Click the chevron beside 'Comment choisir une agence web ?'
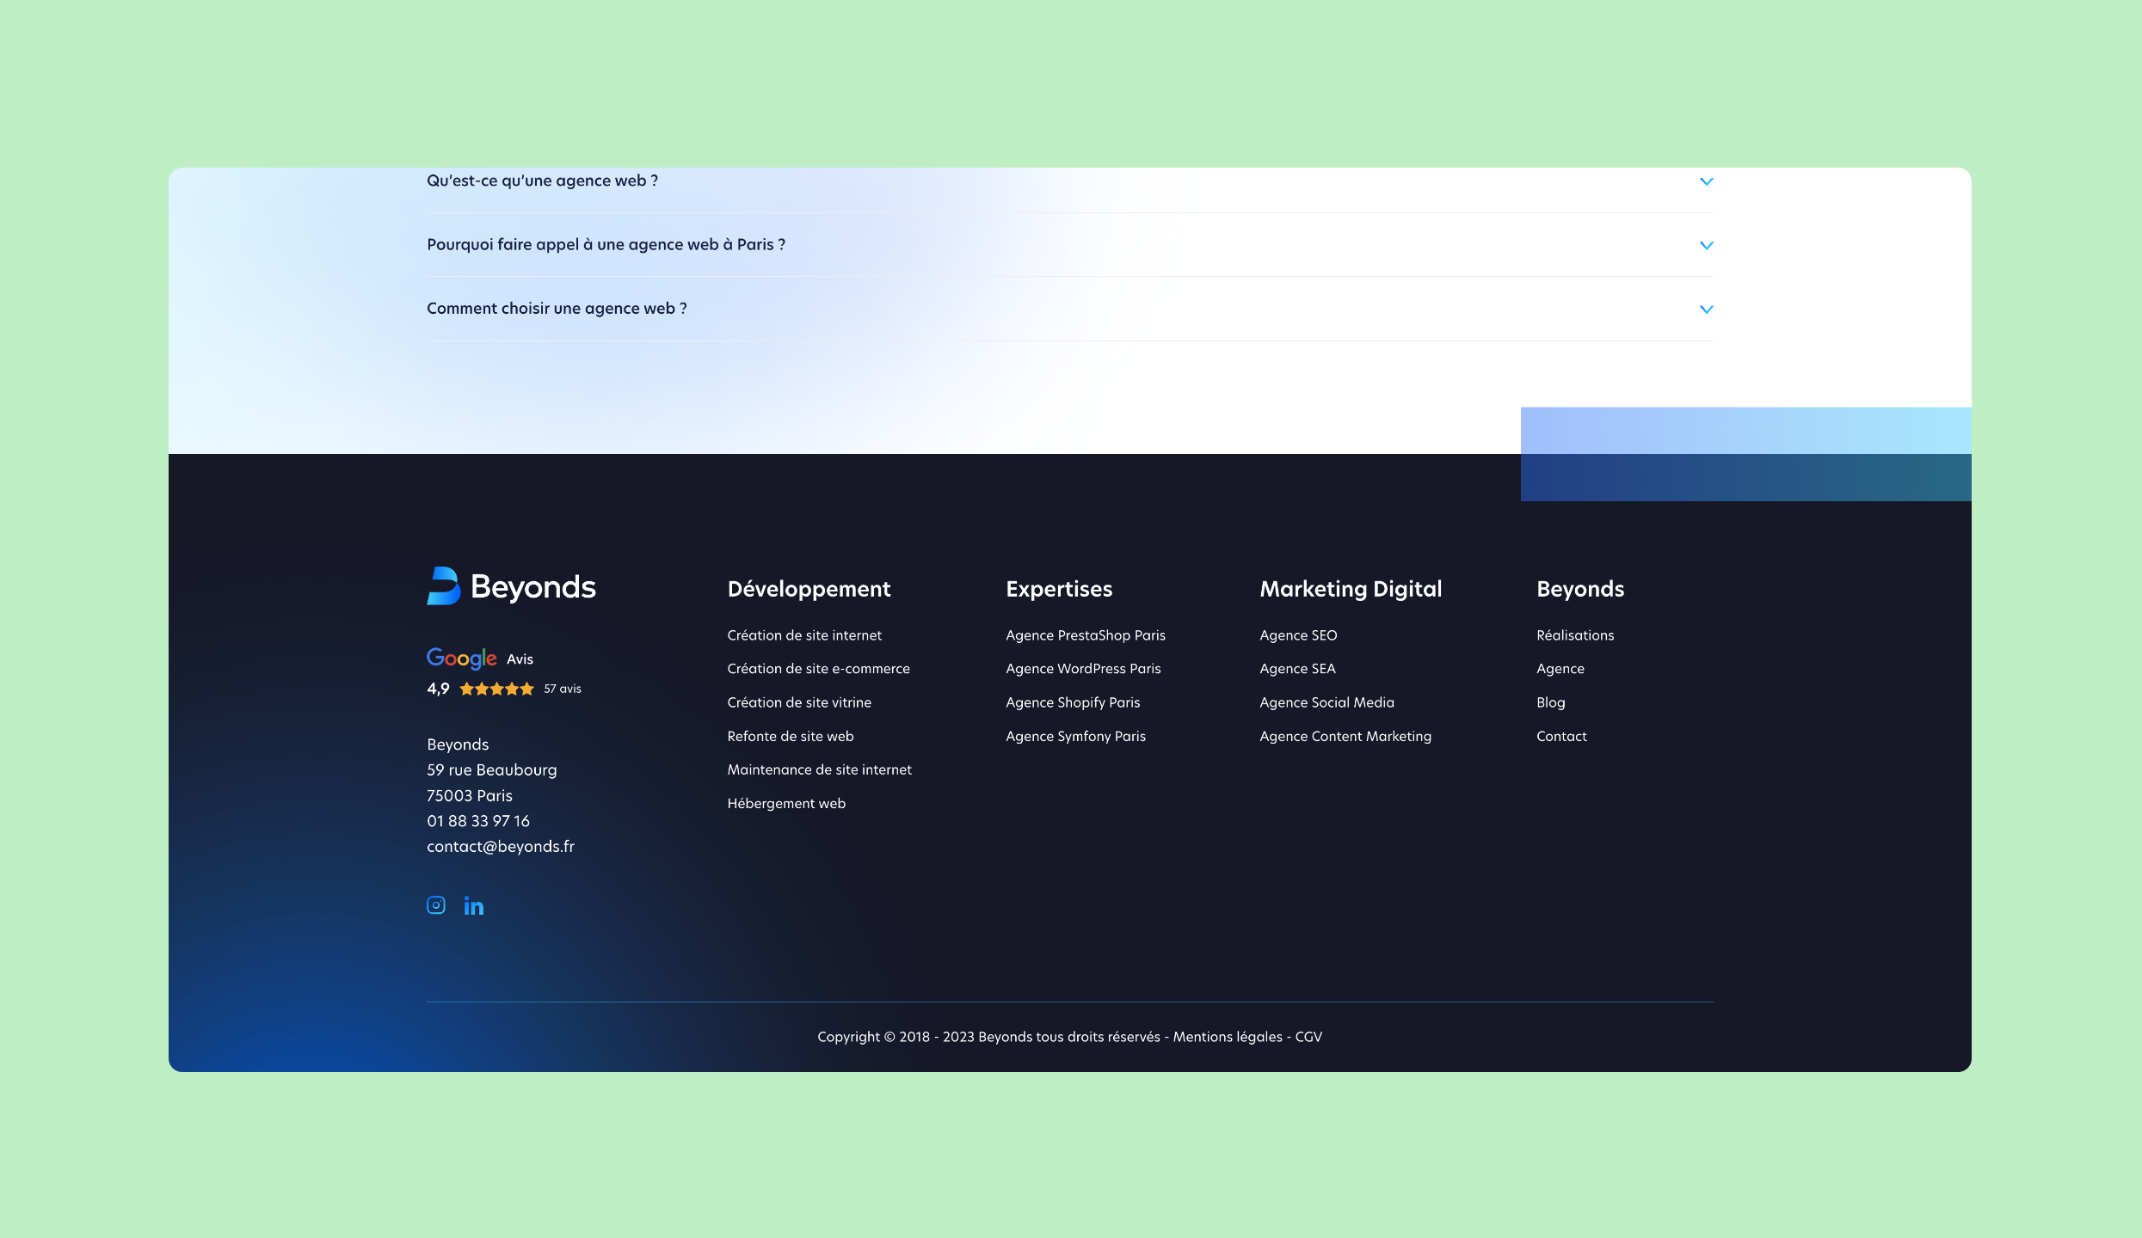This screenshot has height=1238, width=2142. (x=1706, y=309)
